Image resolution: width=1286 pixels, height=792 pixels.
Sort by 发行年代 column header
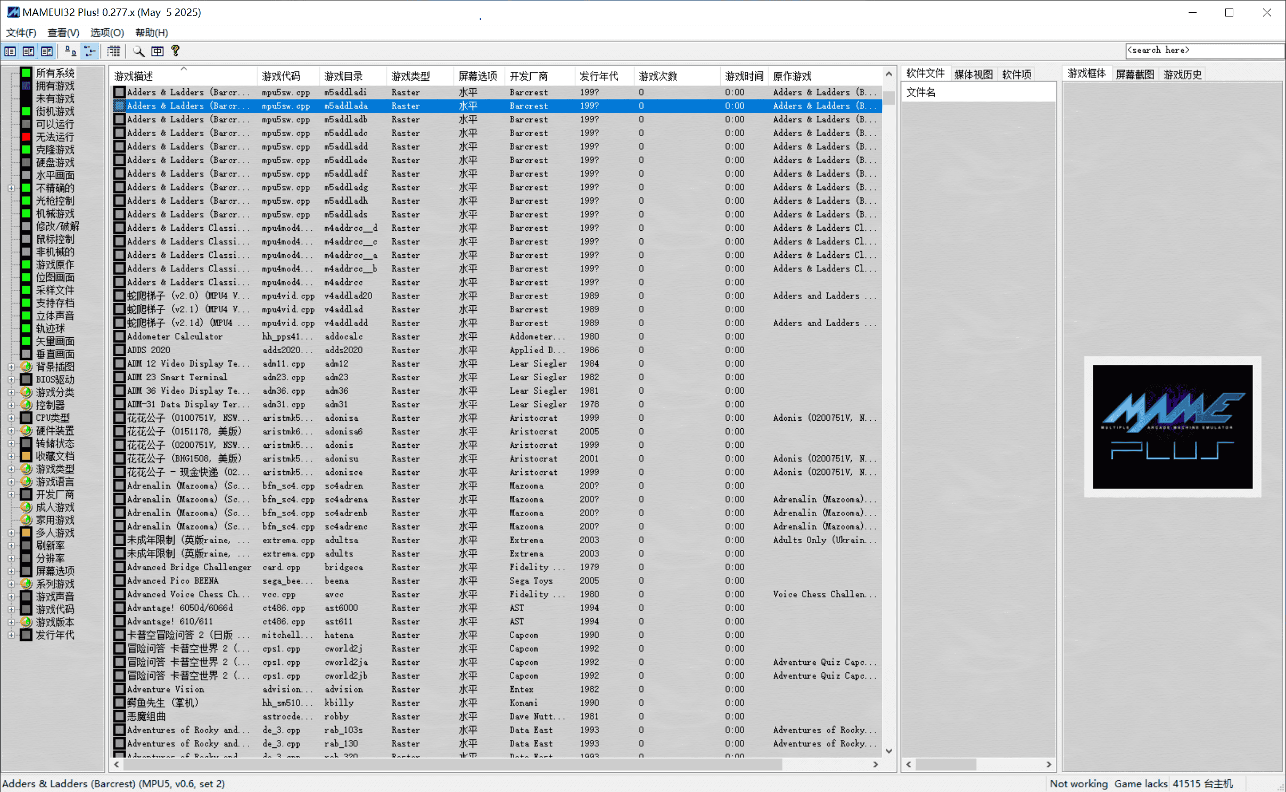tap(599, 76)
